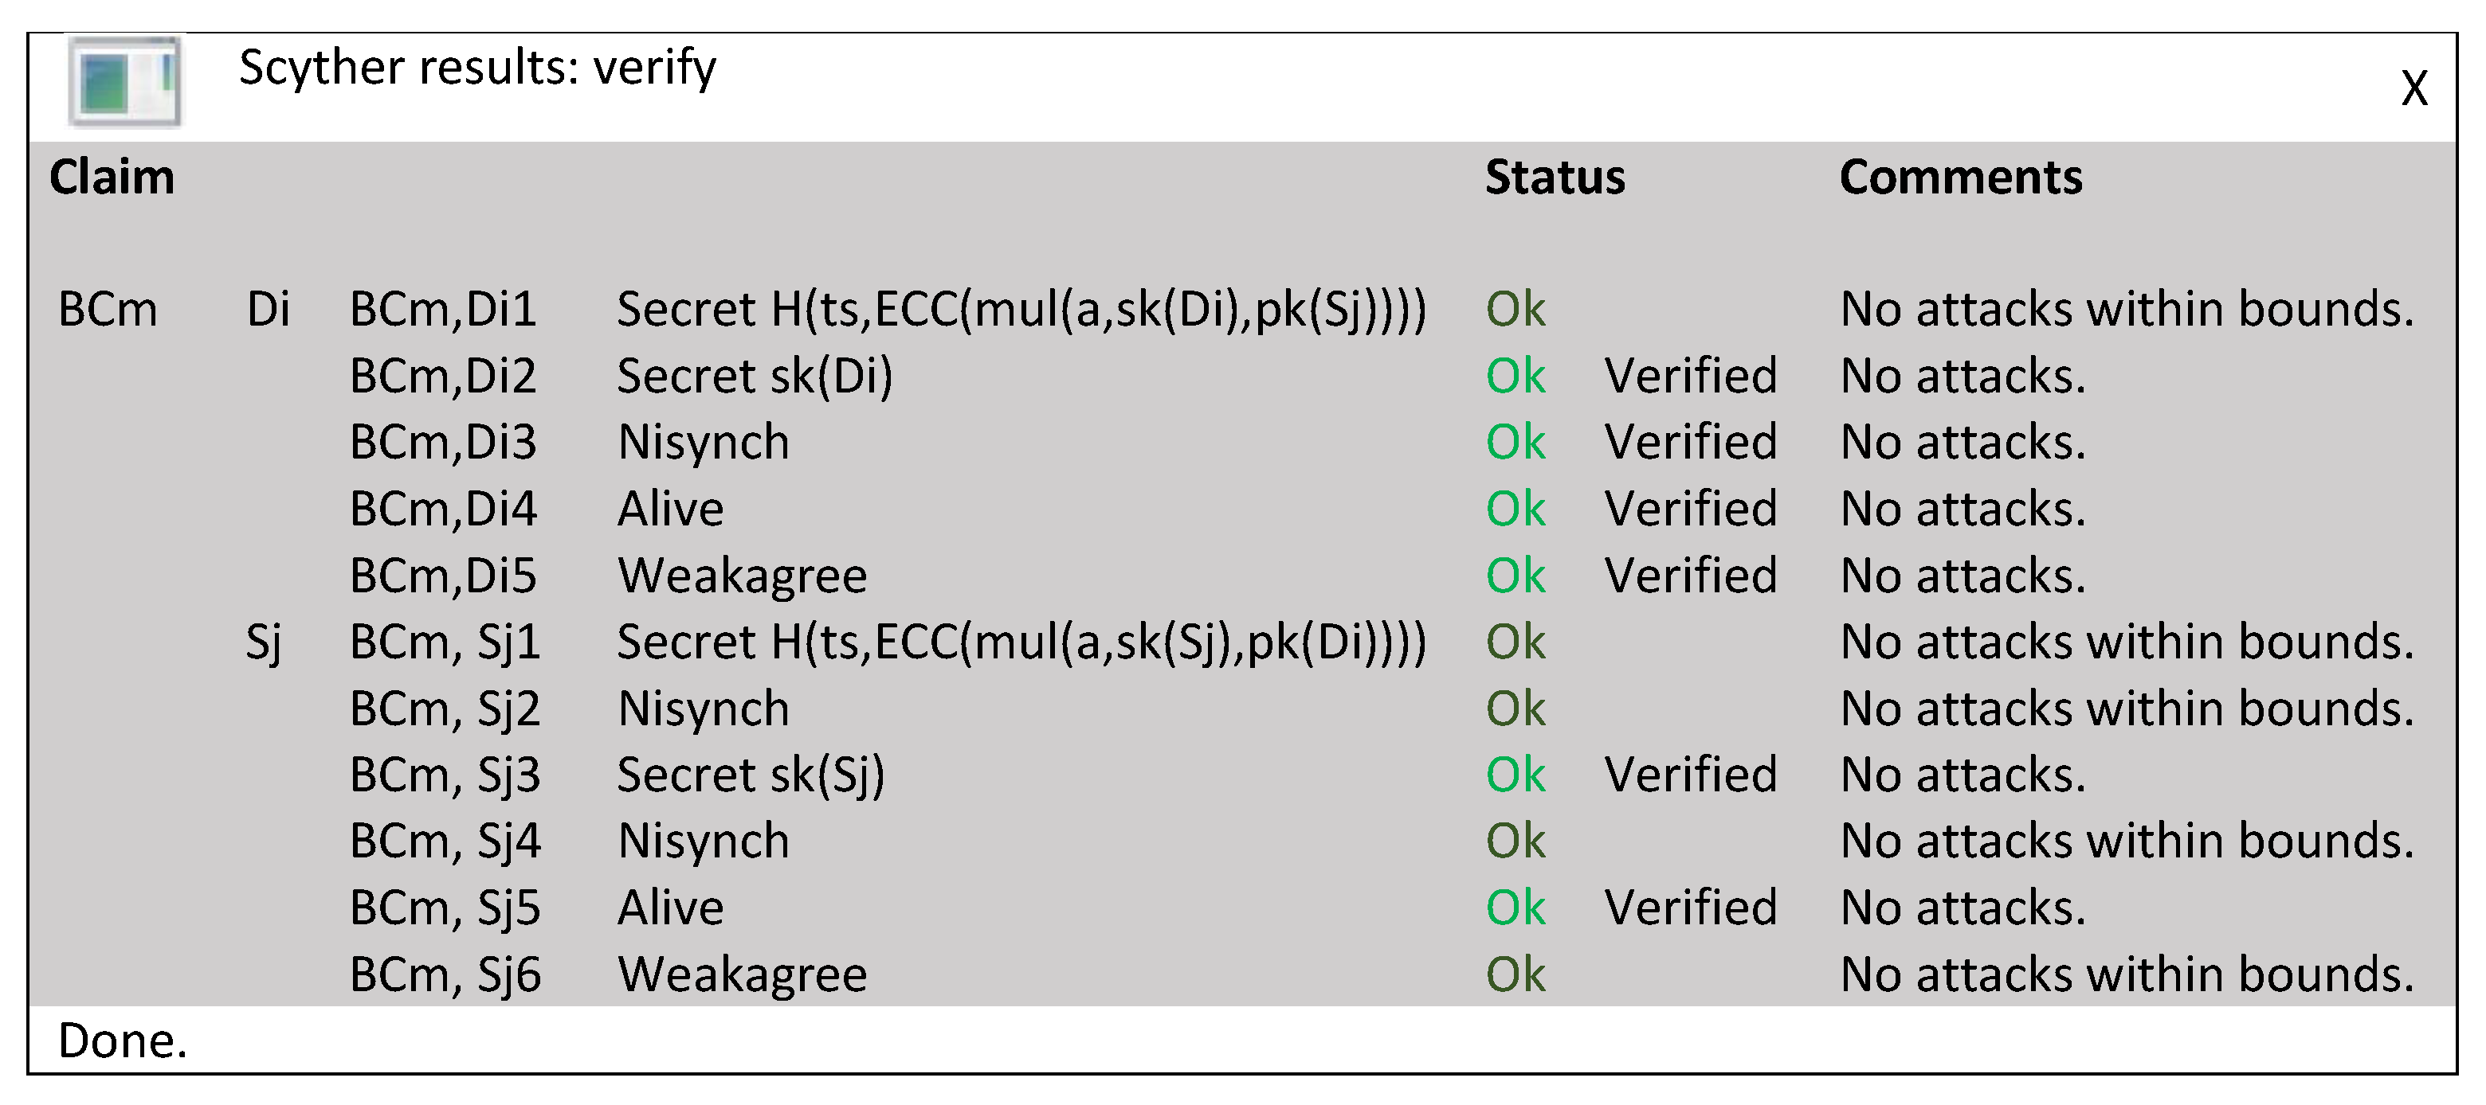Click the Comments column header
Viewport: 2486px width, 1105px height.
tap(1960, 178)
